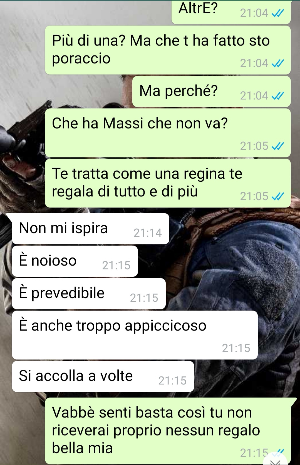Viewport: 300px width, 465px height.
Task: Select the "Te tratta come una regina" message
Action: pyautogui.click(x=168, y=183)
